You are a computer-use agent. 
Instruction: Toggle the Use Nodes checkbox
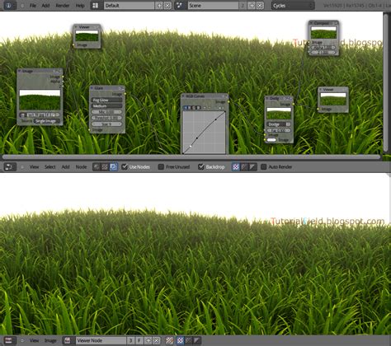click(x=125, y=166)
